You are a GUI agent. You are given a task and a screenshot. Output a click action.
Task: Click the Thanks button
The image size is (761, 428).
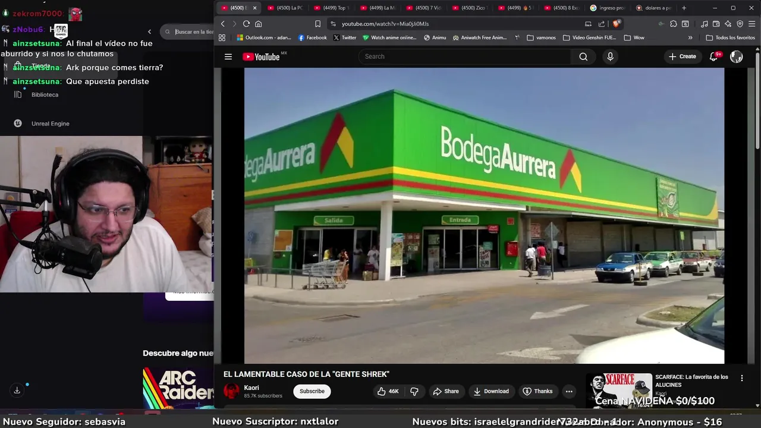[x=537, y=391]
